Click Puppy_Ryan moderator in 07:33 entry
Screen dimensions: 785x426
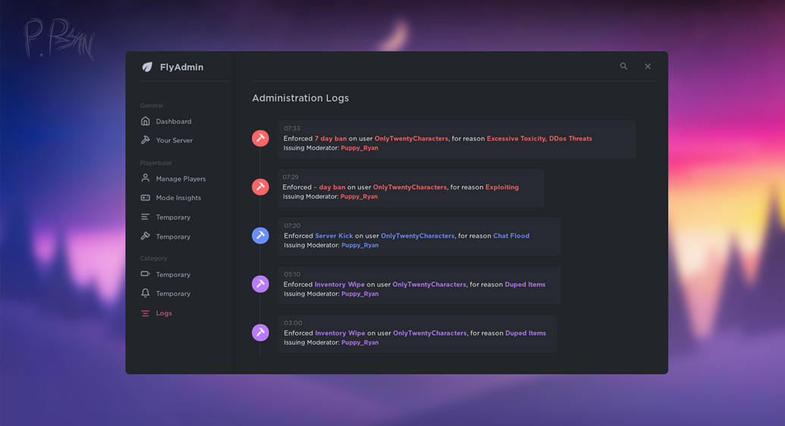click(360, 148)
